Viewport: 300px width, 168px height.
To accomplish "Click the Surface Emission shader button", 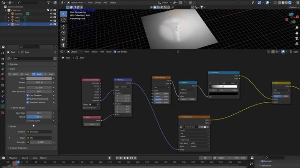I will tap(39, 132).
